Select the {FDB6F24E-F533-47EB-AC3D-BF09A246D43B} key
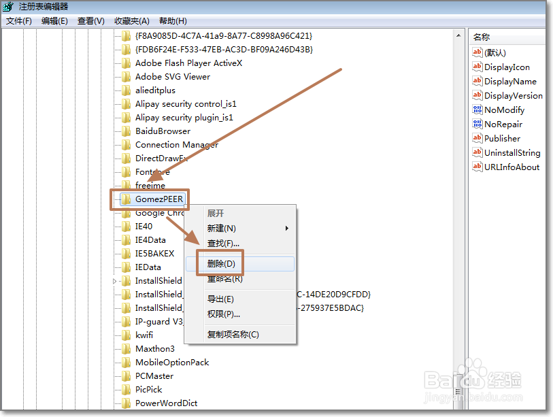553x417 pixels. (224, 50)
